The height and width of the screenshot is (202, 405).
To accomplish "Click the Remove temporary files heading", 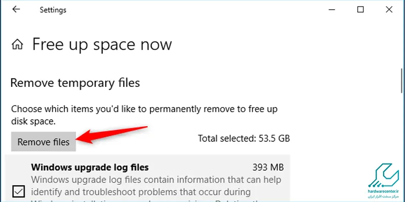I will coord(75,83).
